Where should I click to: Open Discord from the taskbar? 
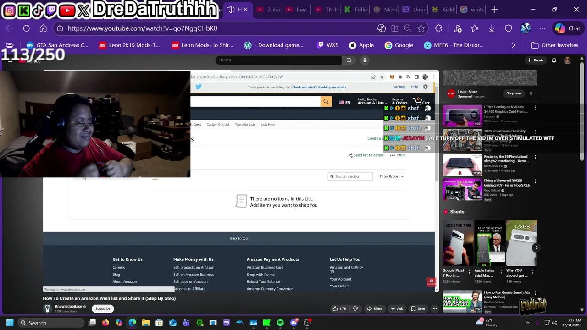pos(294,323)
